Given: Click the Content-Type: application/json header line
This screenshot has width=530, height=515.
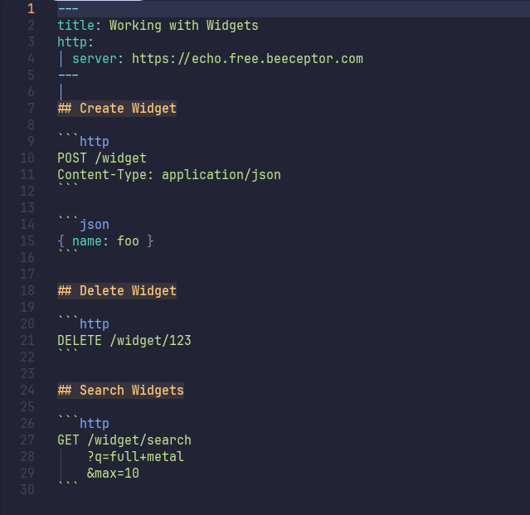Looking at the screenshot, I should click(x=169, y=175).
